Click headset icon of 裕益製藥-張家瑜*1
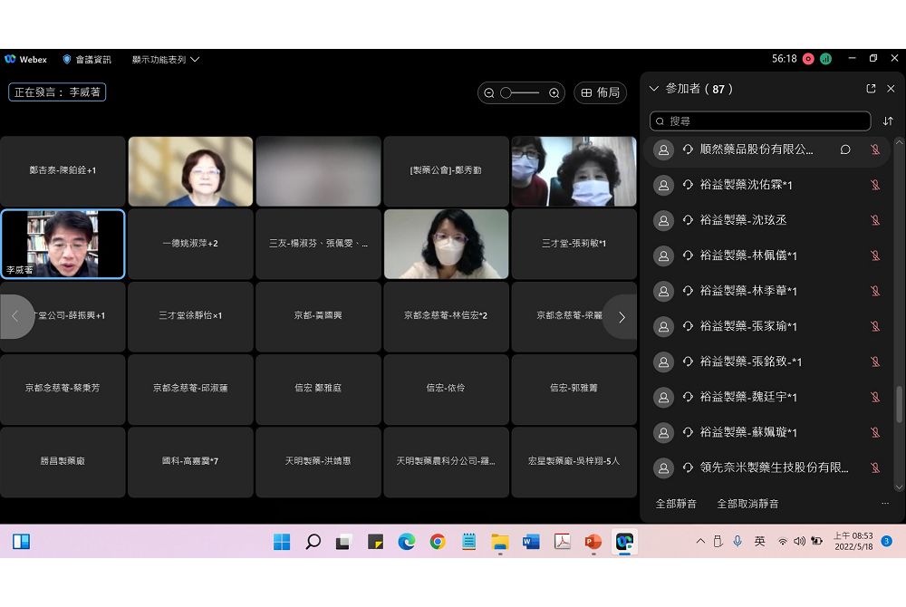Image resolution: width=906 pixels, height=607 pixels. click(688, 326)
